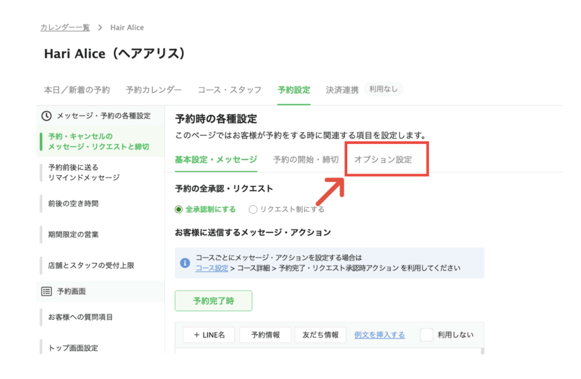The image size is (581, 379).
Task: Open the 予約カレンダー tab
Action: (154, 90)
